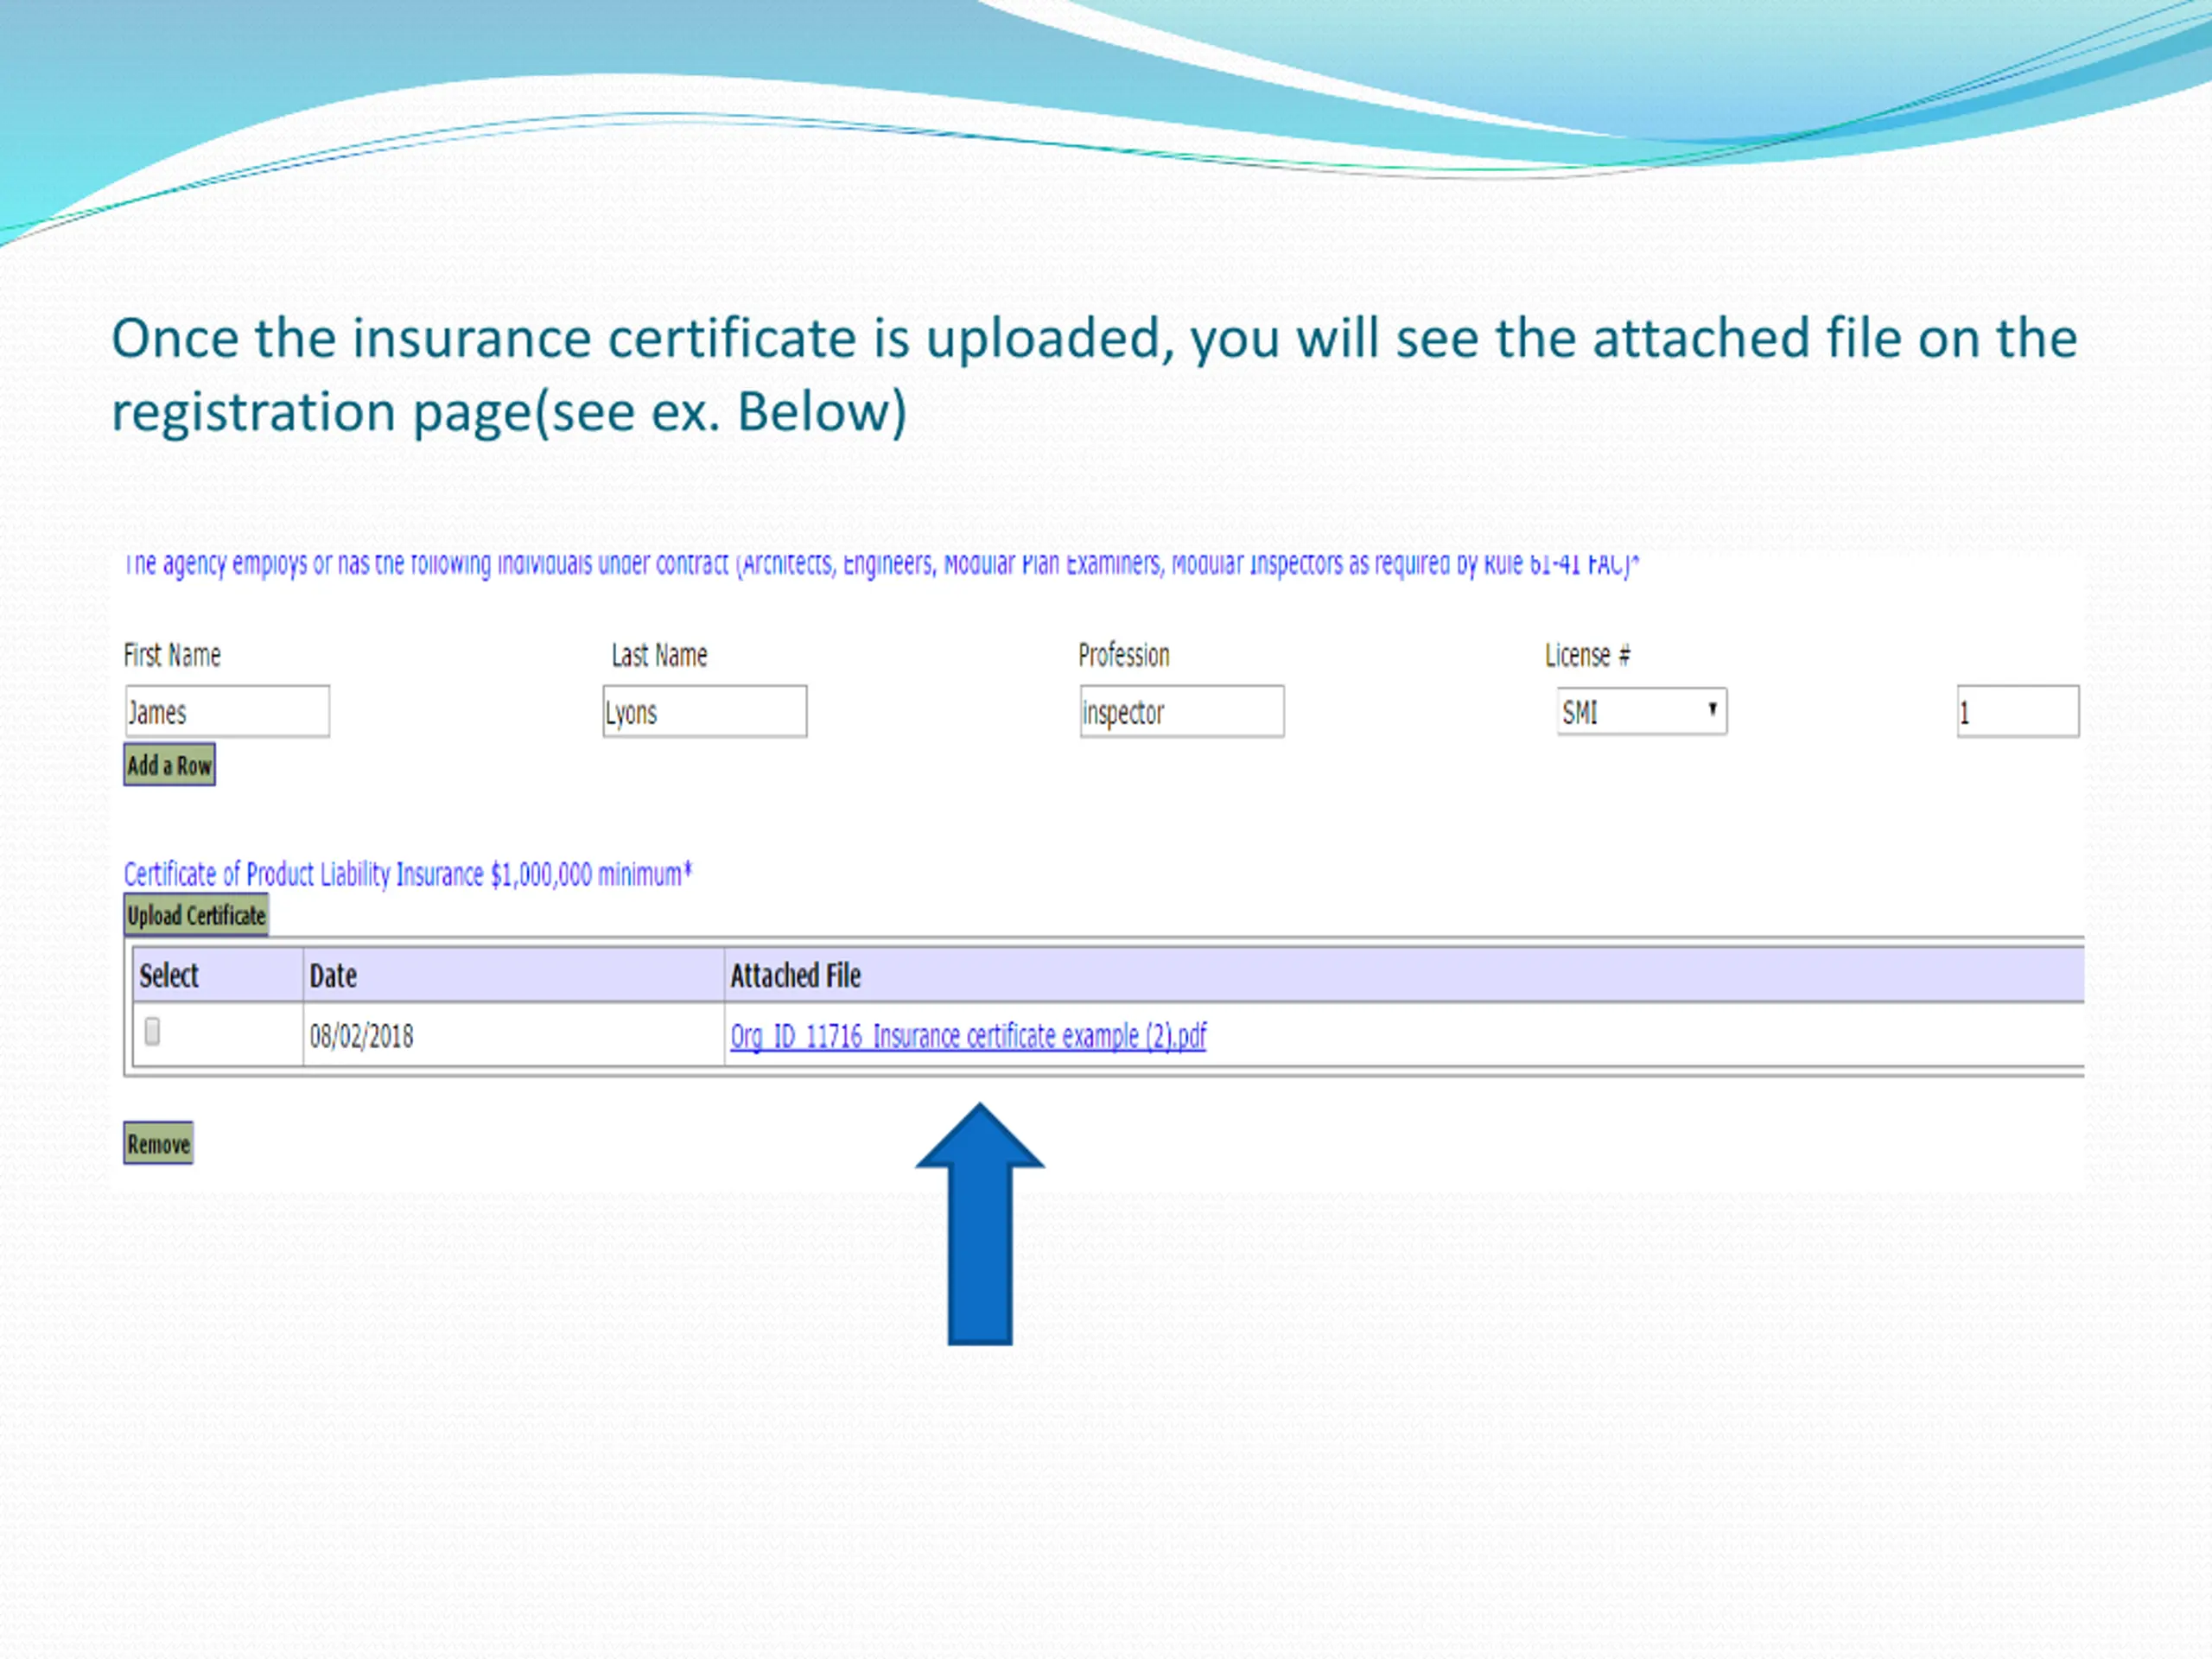The image size is (2212, 1659).
Task: Click the Select column header
Action: point(218,975)
